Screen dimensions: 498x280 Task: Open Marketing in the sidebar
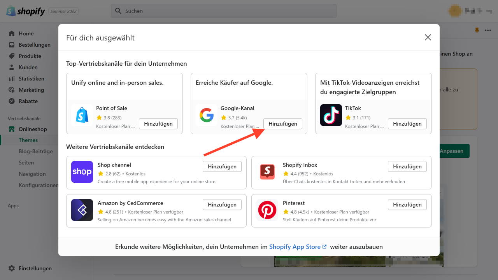click(x=31, y=90)
